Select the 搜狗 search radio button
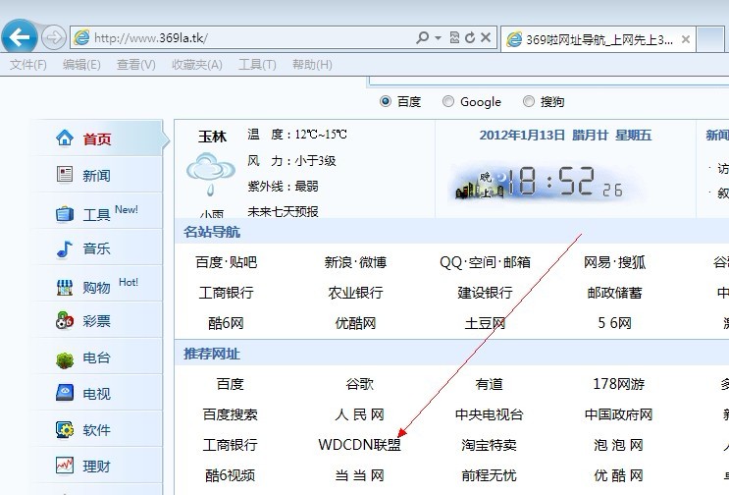 [x=529, y=101]
